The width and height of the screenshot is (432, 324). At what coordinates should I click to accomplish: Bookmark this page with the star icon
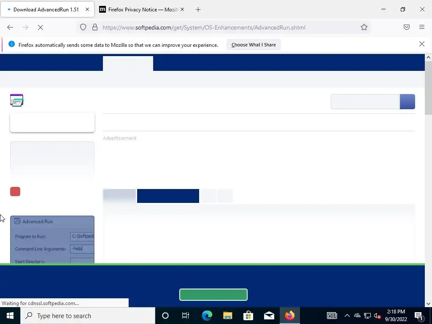[364, 27]
